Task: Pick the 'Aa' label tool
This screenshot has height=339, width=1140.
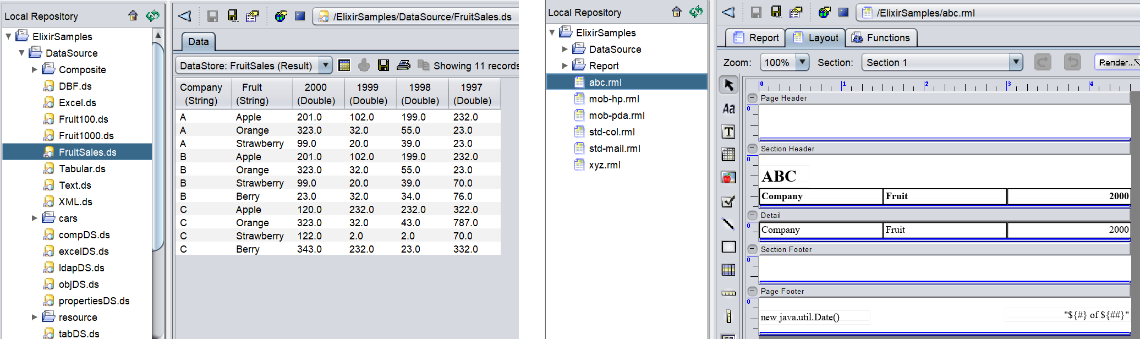Action: pos(728,109)
